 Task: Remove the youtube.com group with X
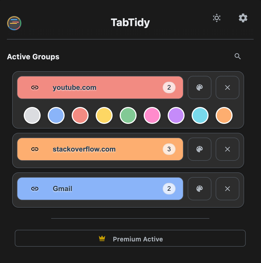(227, 87)
